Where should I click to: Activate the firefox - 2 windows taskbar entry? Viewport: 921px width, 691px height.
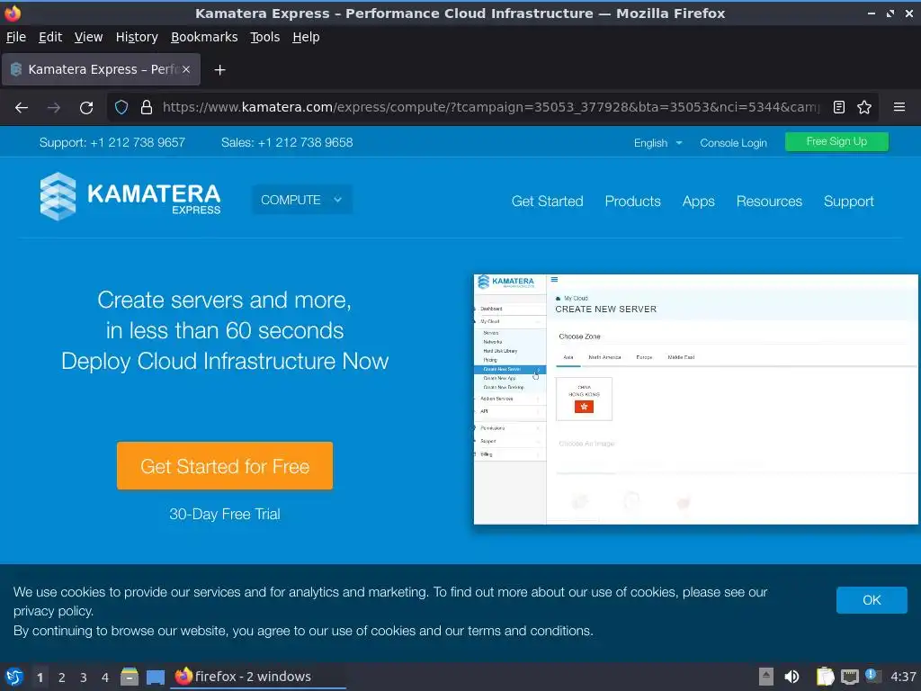[258, 677]
